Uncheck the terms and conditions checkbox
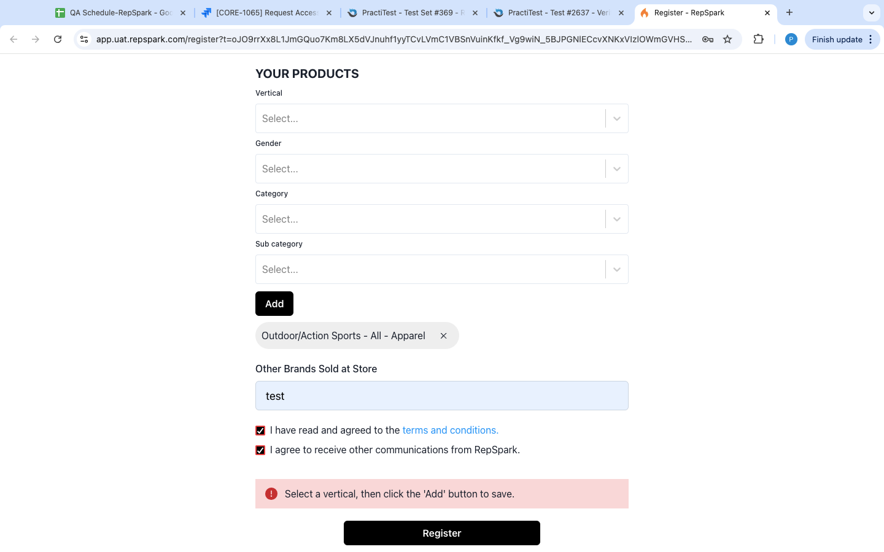 260,431
